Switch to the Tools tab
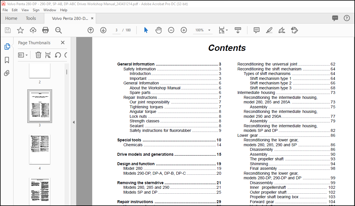The image size is (355, 206). click(31, 18)
